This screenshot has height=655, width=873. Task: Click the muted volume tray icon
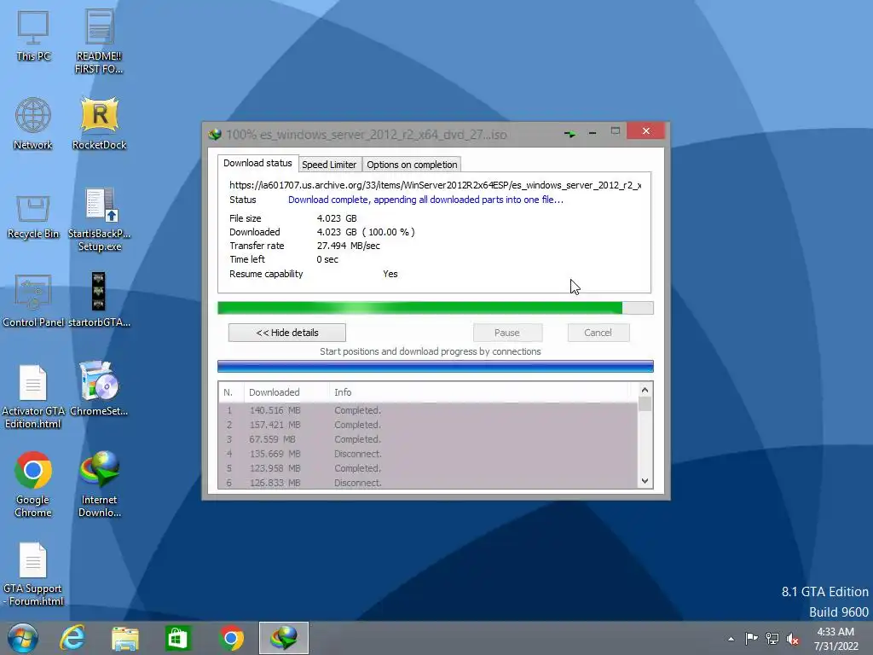792,638
